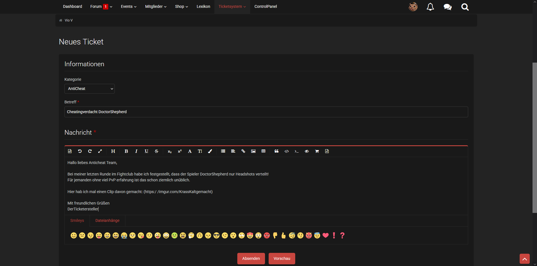
Task: Switch to the Dateianhänge tab
Action: (107, 220)
